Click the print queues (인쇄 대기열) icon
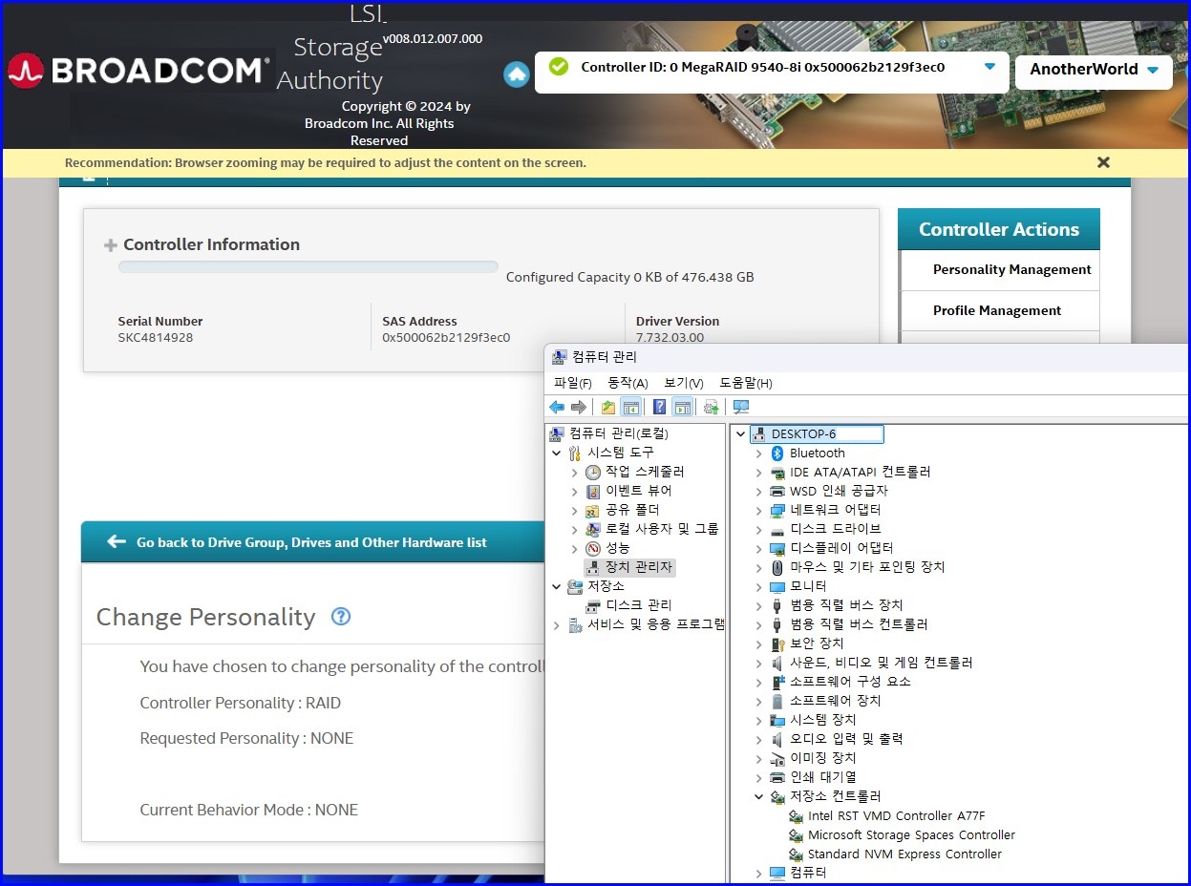The height and width of the screenshot is (886, 1191). [777, 777]
